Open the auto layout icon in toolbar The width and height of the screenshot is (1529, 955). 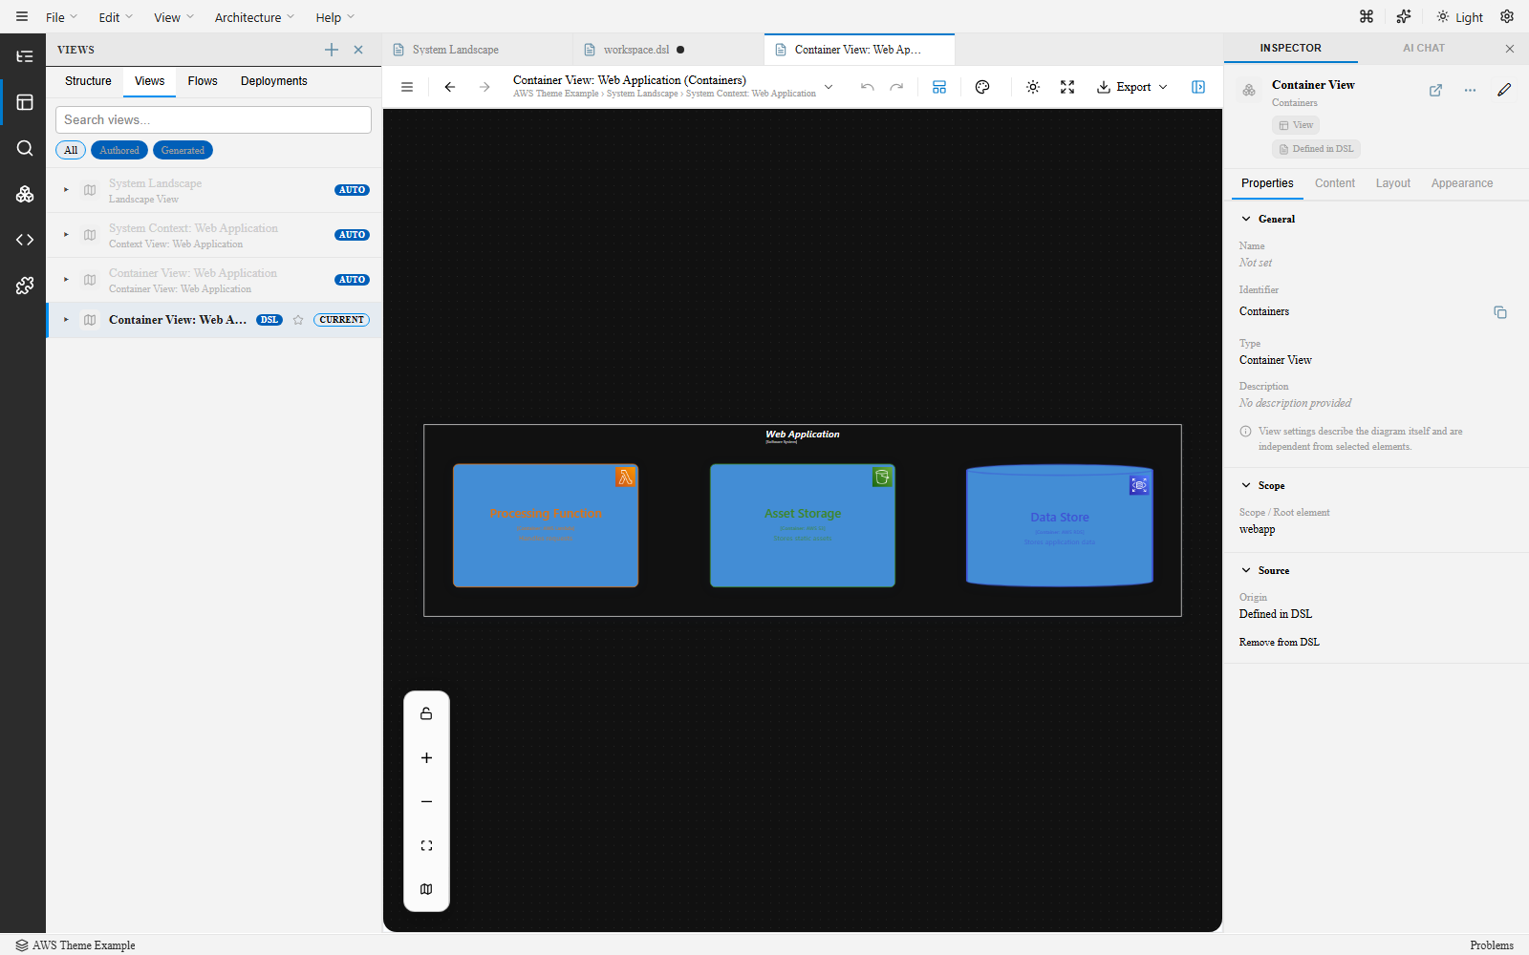coord(939,87)
